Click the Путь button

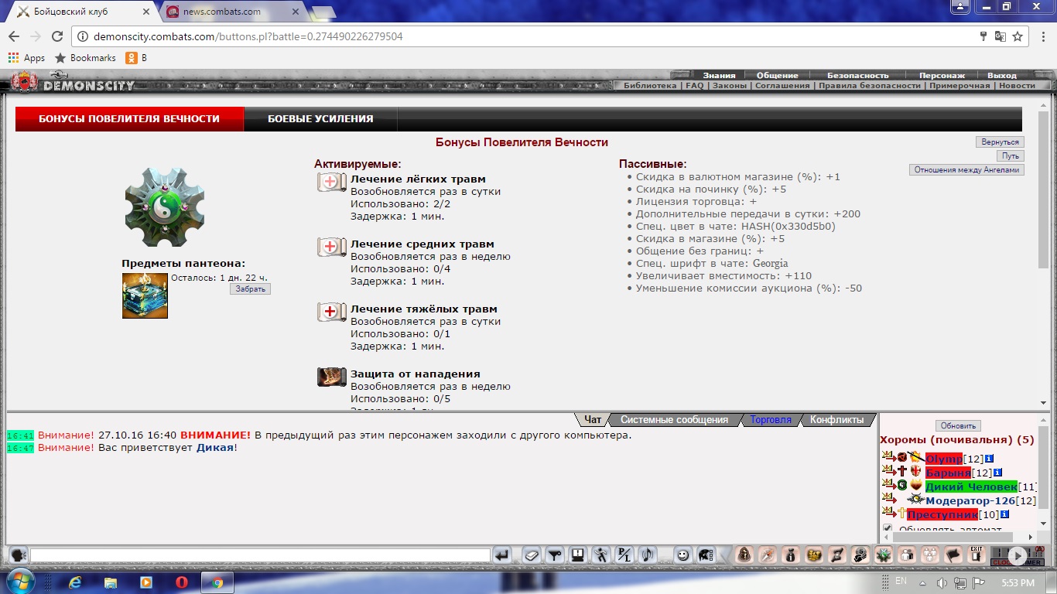point(1010,156)
